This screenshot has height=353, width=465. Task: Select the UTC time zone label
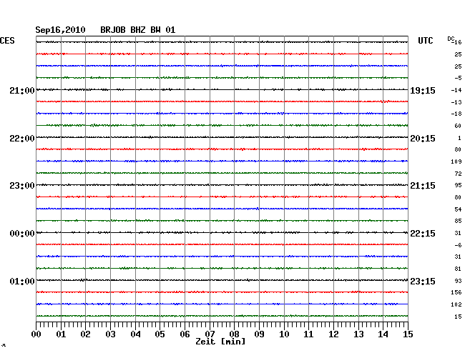coord(426,41)
